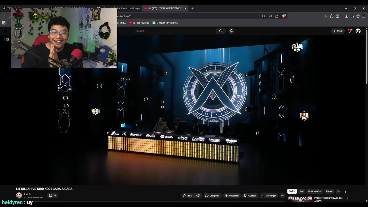Open the bookmarks apps grid icon
Screen dimensions: 368x207
[4, 23]
